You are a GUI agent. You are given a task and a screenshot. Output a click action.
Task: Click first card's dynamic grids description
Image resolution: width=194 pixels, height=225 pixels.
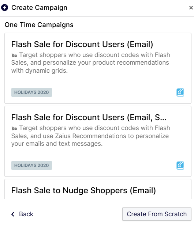point(91,63)
